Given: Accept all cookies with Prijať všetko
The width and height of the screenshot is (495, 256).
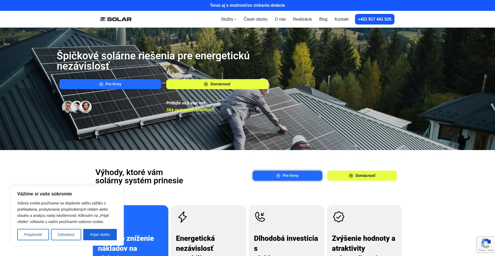Looking at the screenshot, I should tap(100, 235).
